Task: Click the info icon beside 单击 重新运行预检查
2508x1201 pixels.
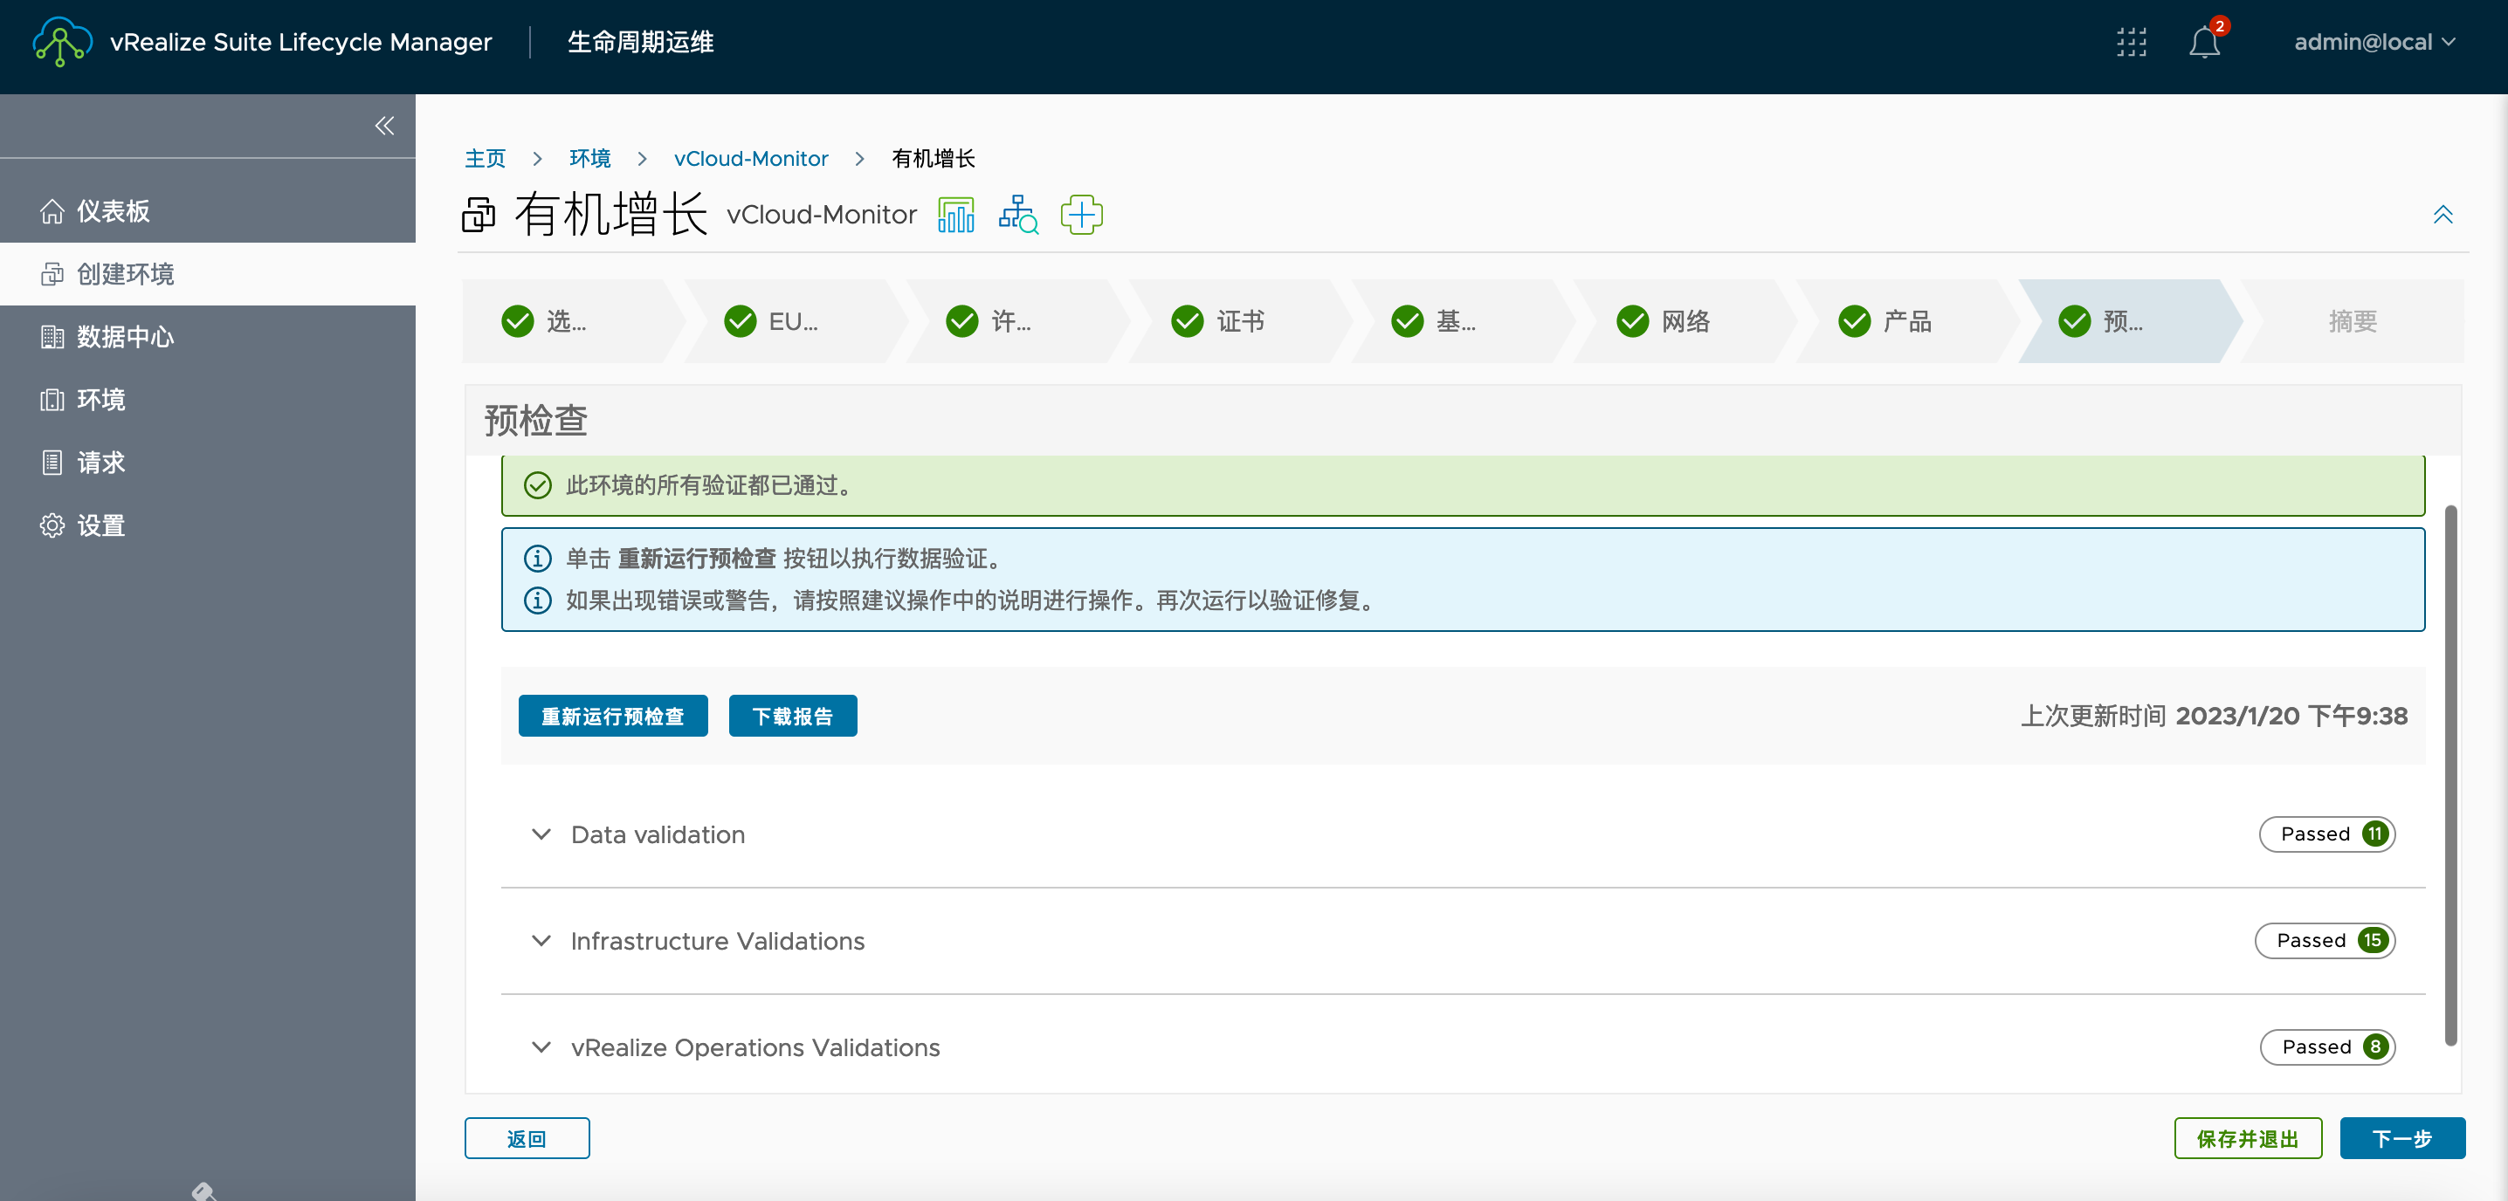Action: click(x=537, y=559)
